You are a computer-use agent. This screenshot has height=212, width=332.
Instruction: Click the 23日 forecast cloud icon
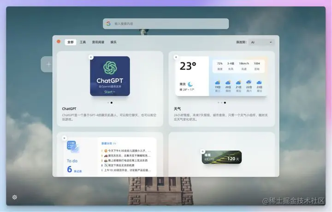[259, 82]
